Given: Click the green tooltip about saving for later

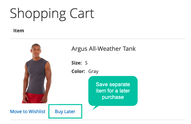Looking at the screenshot, I should tap(113, 91).
